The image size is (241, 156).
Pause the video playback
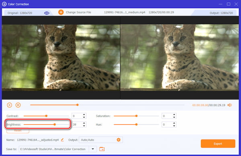coord(9,105)
